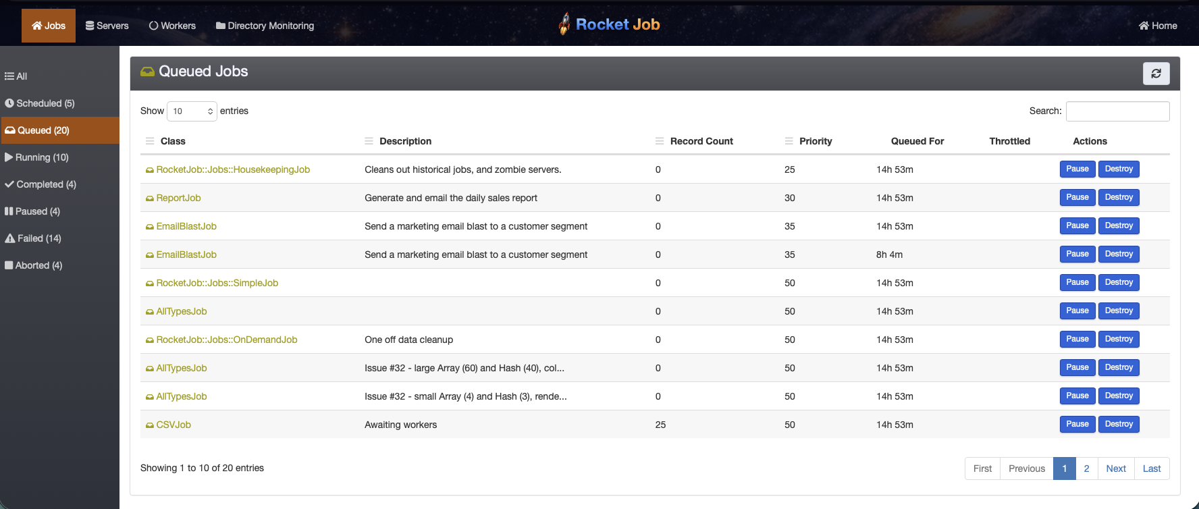The width and height of the screenshot is (1199, 509).
Task: Open the Directory Monitoring tab
Action: (265, 26)
